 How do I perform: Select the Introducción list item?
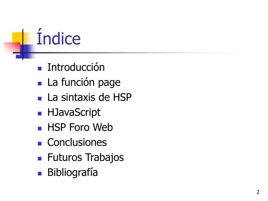click(76, 67)
